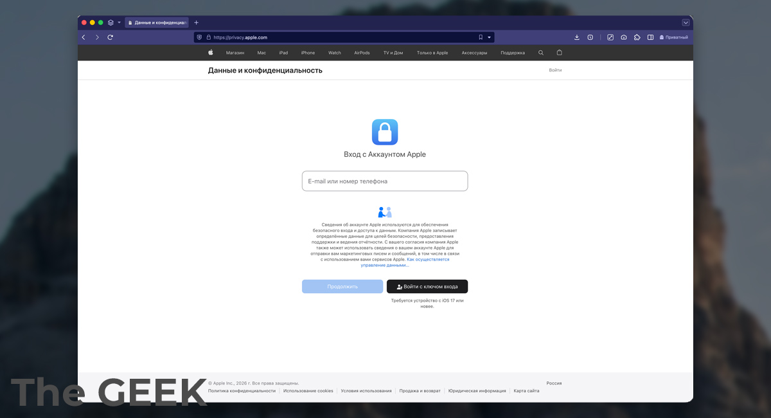Go back using the back arrow
The image size is (771, 418).
pyautogui.click(x=84, y=37)
